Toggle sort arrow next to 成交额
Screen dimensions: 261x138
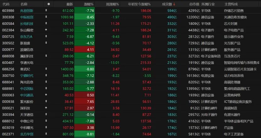(174, 4)
